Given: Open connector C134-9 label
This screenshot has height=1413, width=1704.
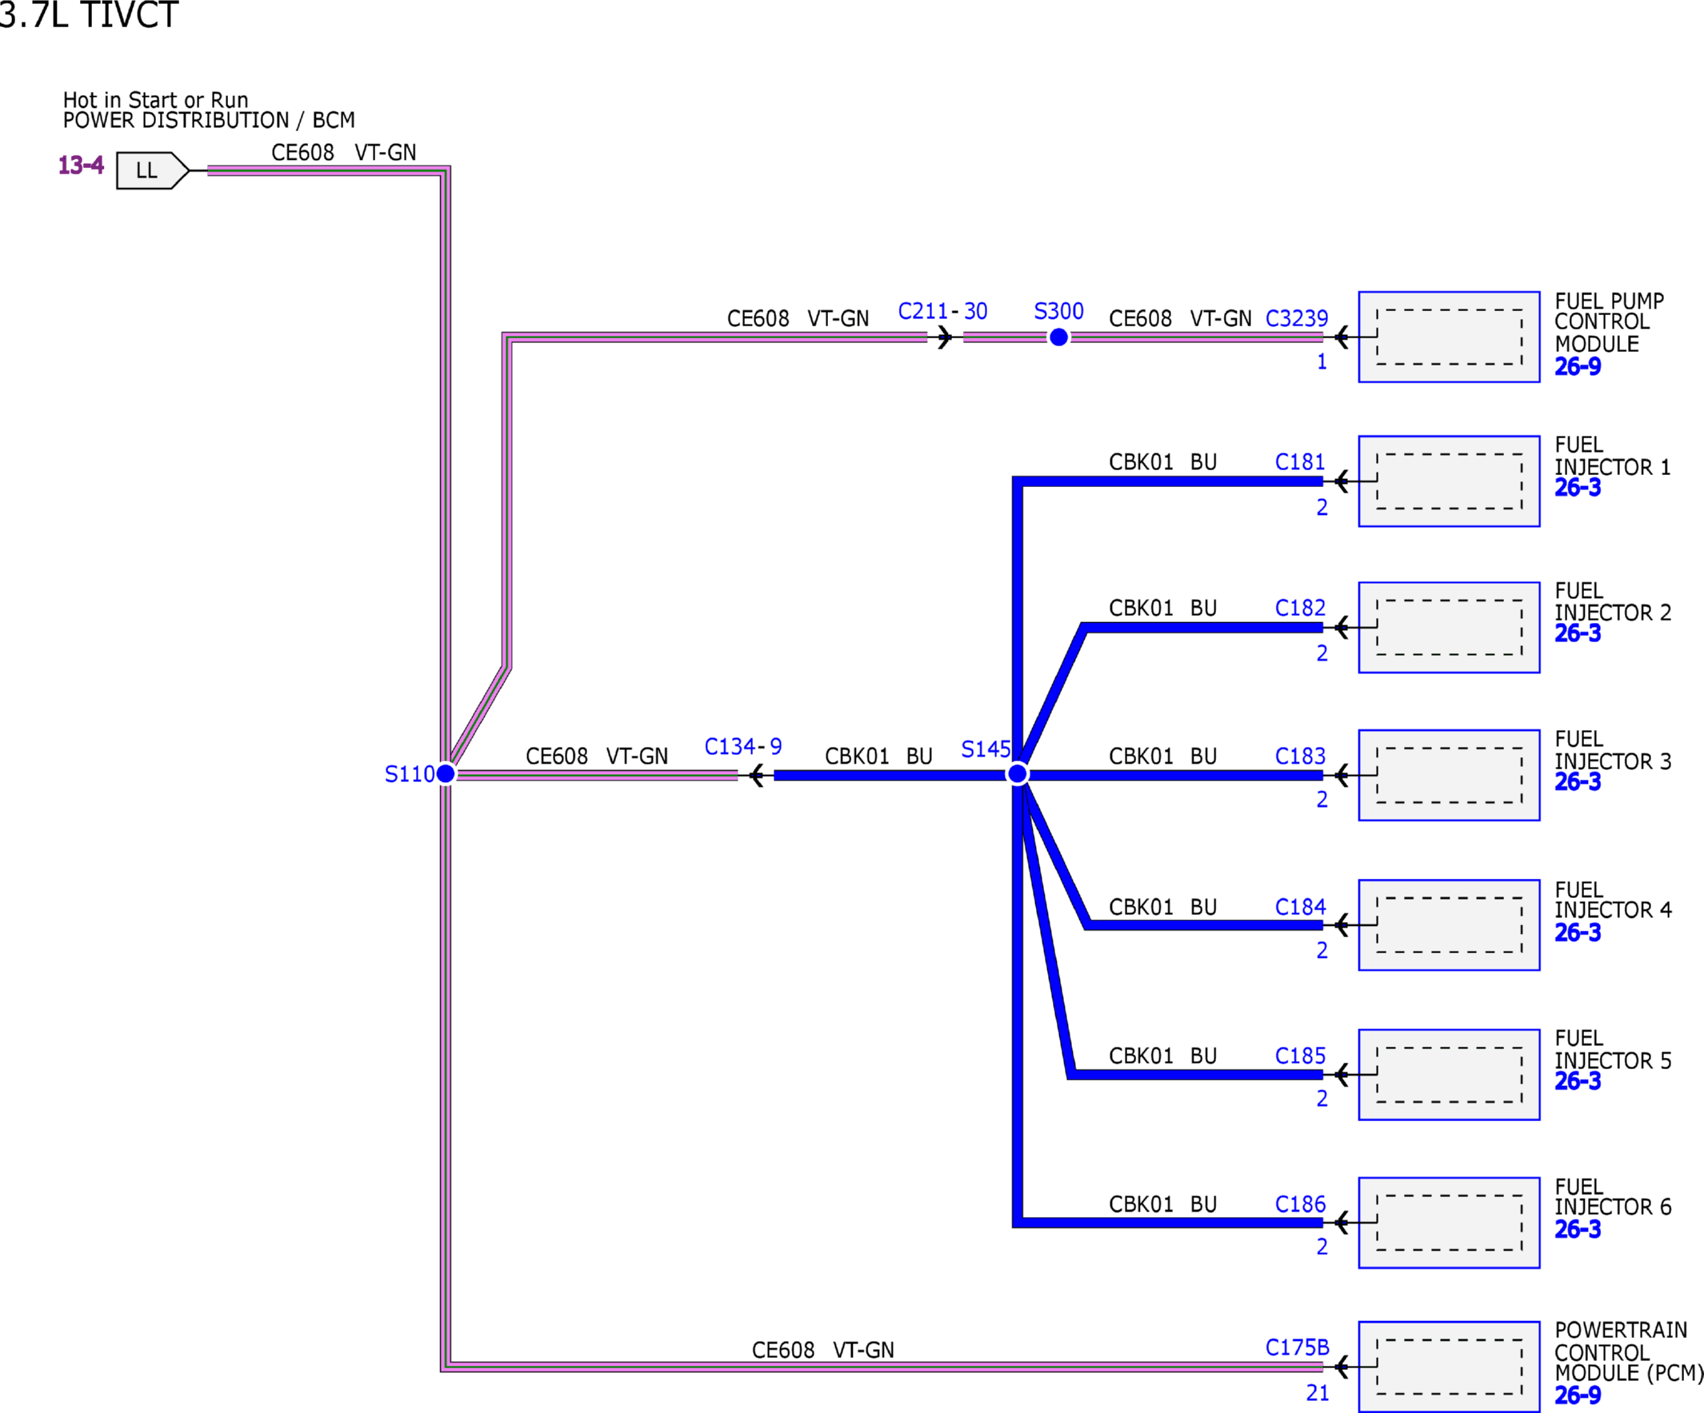Looking at the screenshot, I should 742,746.
